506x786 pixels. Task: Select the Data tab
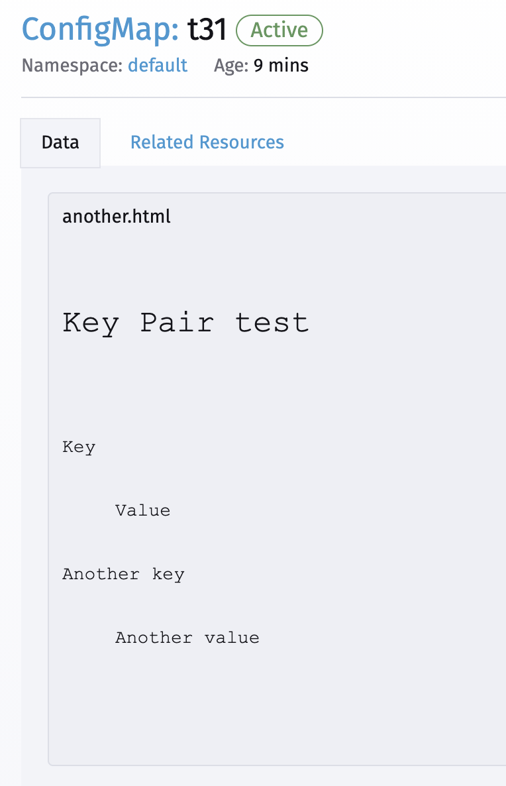pos(60,142)
